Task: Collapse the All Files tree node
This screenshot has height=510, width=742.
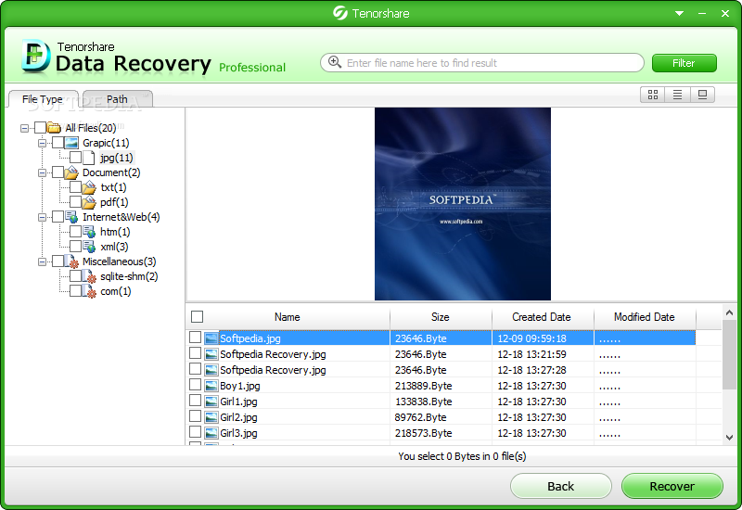Action: (25, 128)
